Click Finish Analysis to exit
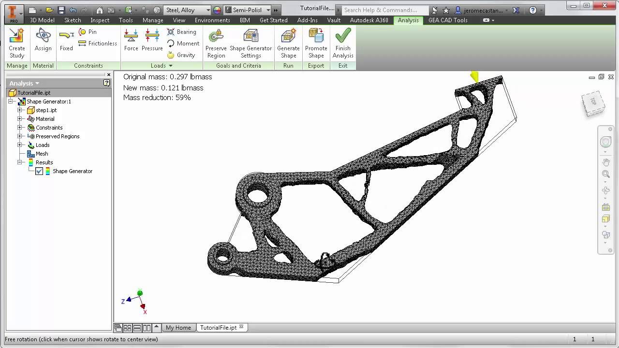This screenshot has height=348, width=619. [x=343, y=43]
